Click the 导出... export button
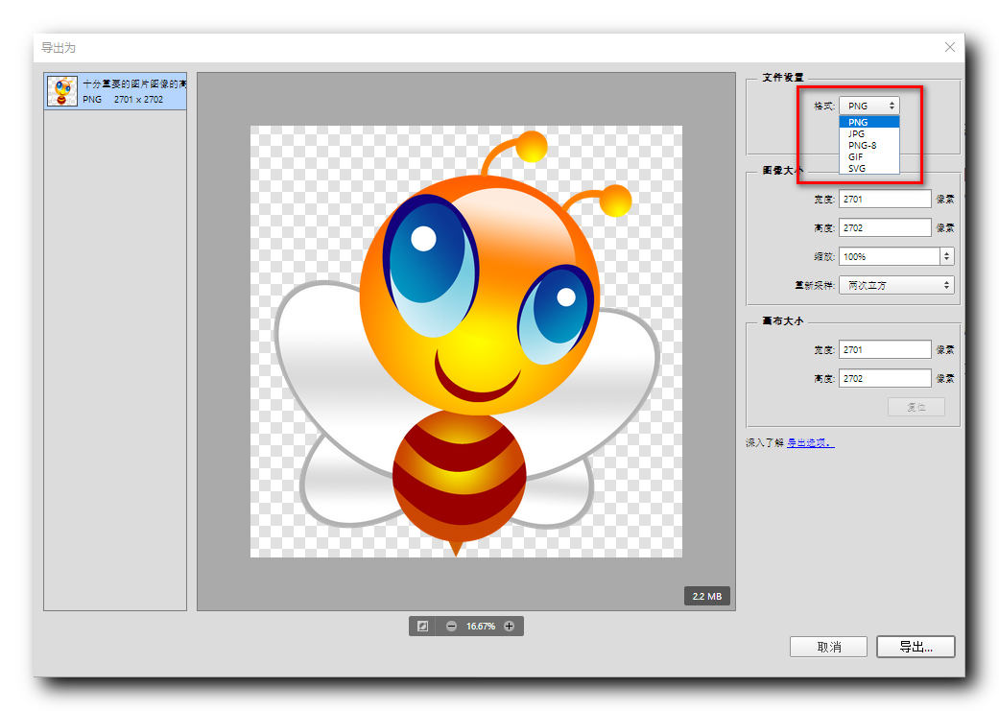 click(x=916, y=647)
